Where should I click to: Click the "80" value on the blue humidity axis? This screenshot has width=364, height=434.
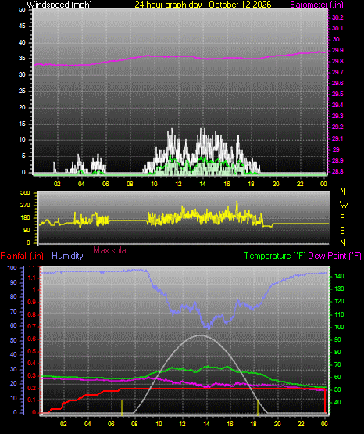pyautogui.click(x=13, y=296)
